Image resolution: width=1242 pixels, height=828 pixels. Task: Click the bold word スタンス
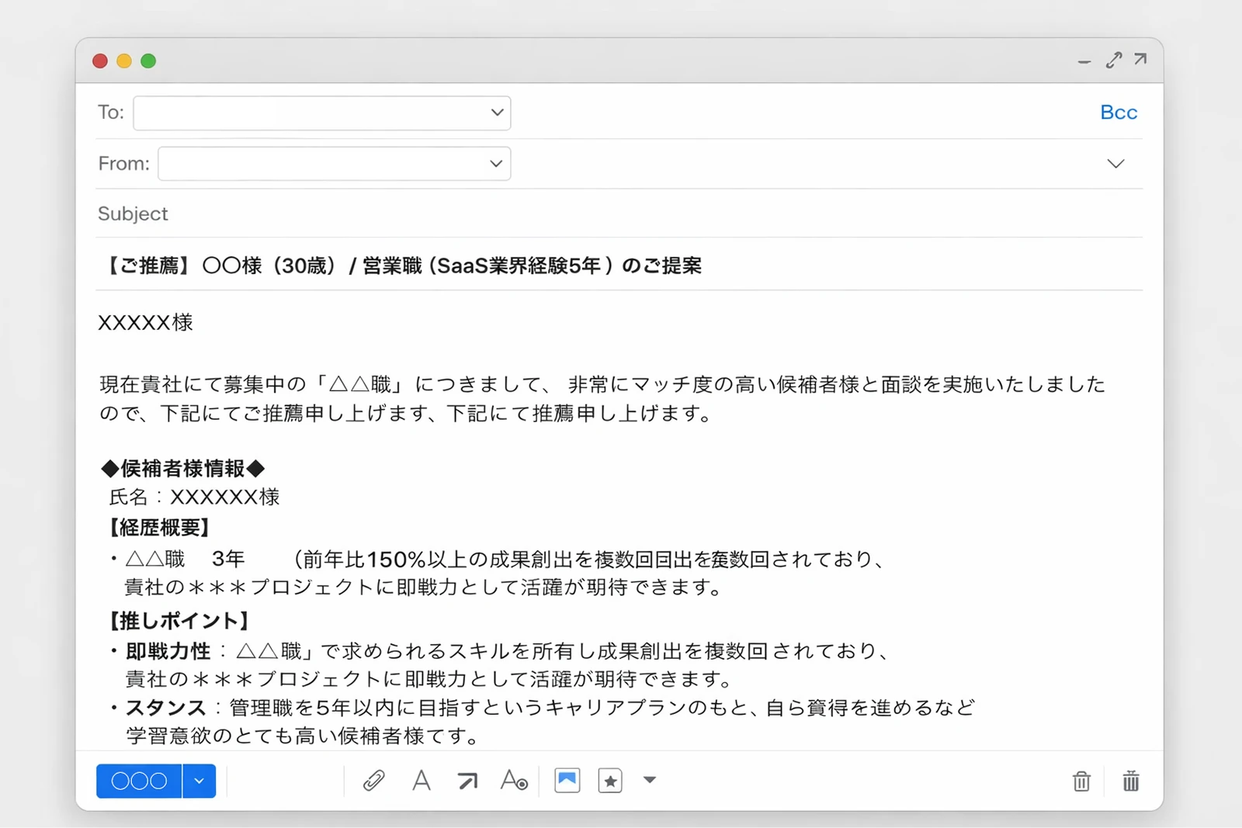[x=165, y=707]
